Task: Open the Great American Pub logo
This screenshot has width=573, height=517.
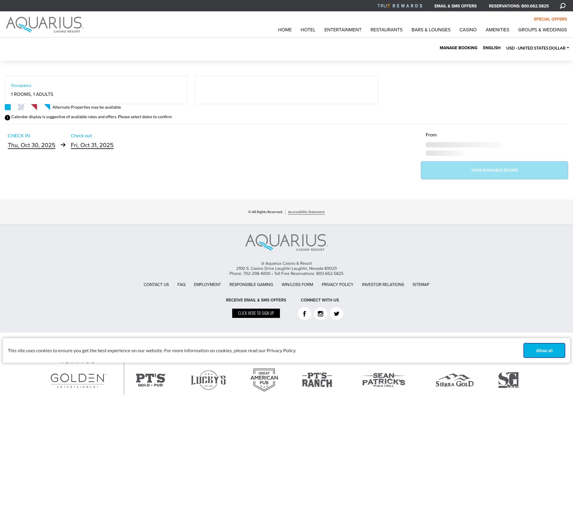Action: pos(264,380)
